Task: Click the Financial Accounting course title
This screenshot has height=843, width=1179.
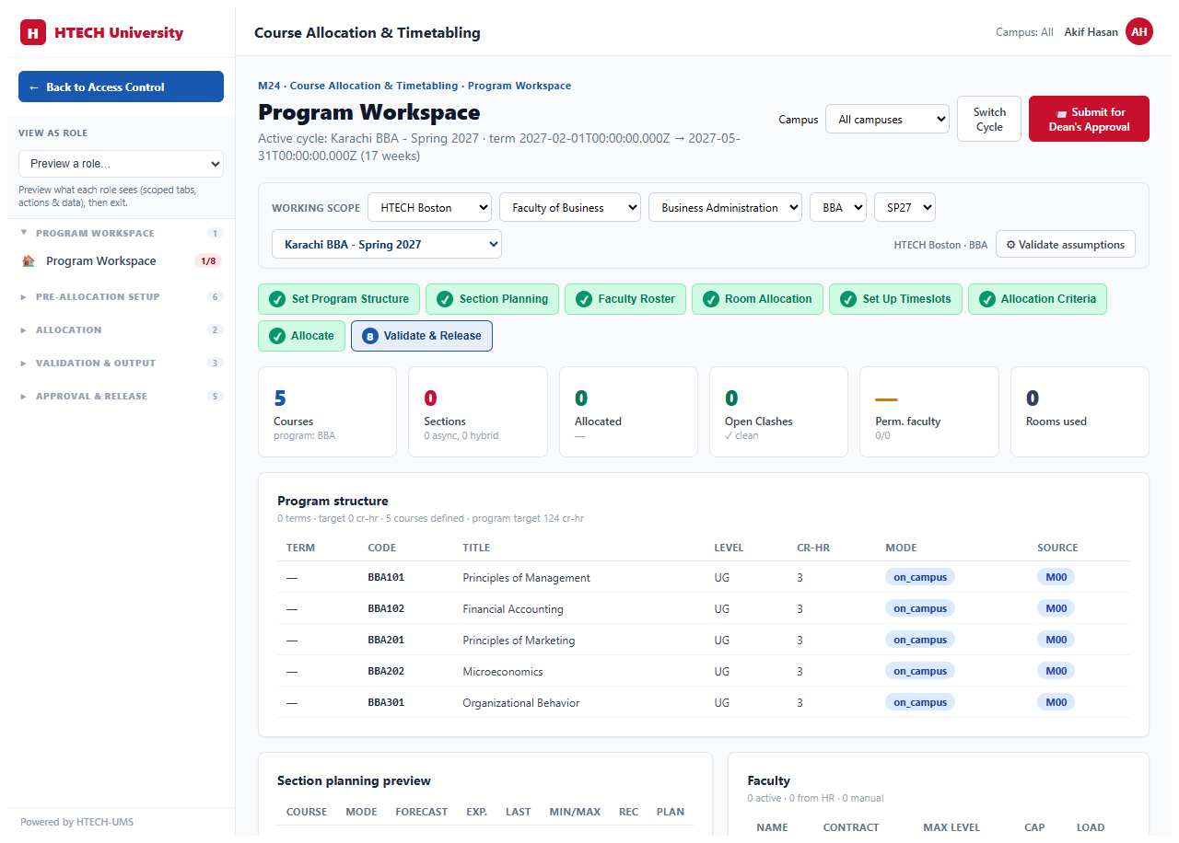Action: coord(513,609)
